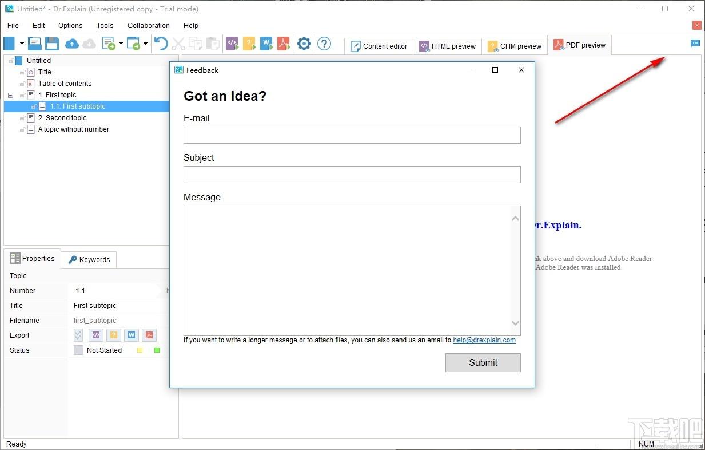Collapse the 1. First topic tree node
Screen dimensions: 705x450
coord(10,95)
